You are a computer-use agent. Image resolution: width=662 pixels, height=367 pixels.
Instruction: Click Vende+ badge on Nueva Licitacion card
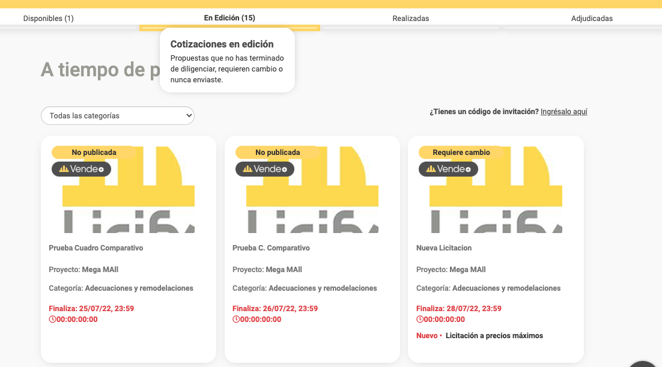click(448, 169)
